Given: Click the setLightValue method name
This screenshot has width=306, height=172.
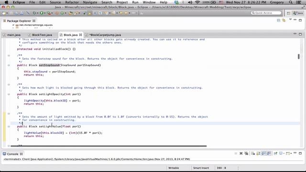Looking at the screenshot, I should click(50, 126).
